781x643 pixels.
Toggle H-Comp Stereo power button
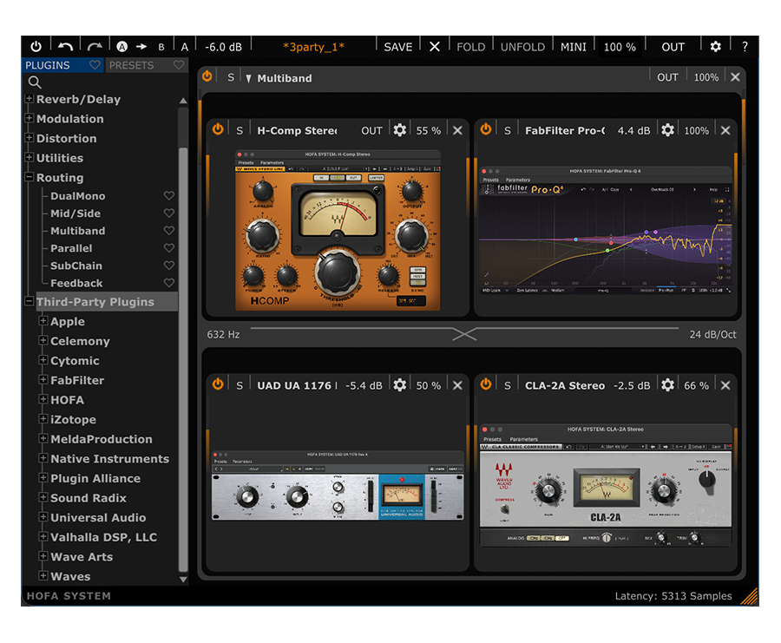[218, 129]
